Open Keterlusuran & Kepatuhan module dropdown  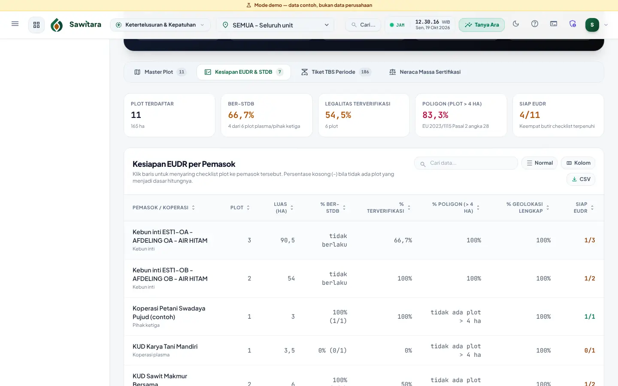coord(161,25)
